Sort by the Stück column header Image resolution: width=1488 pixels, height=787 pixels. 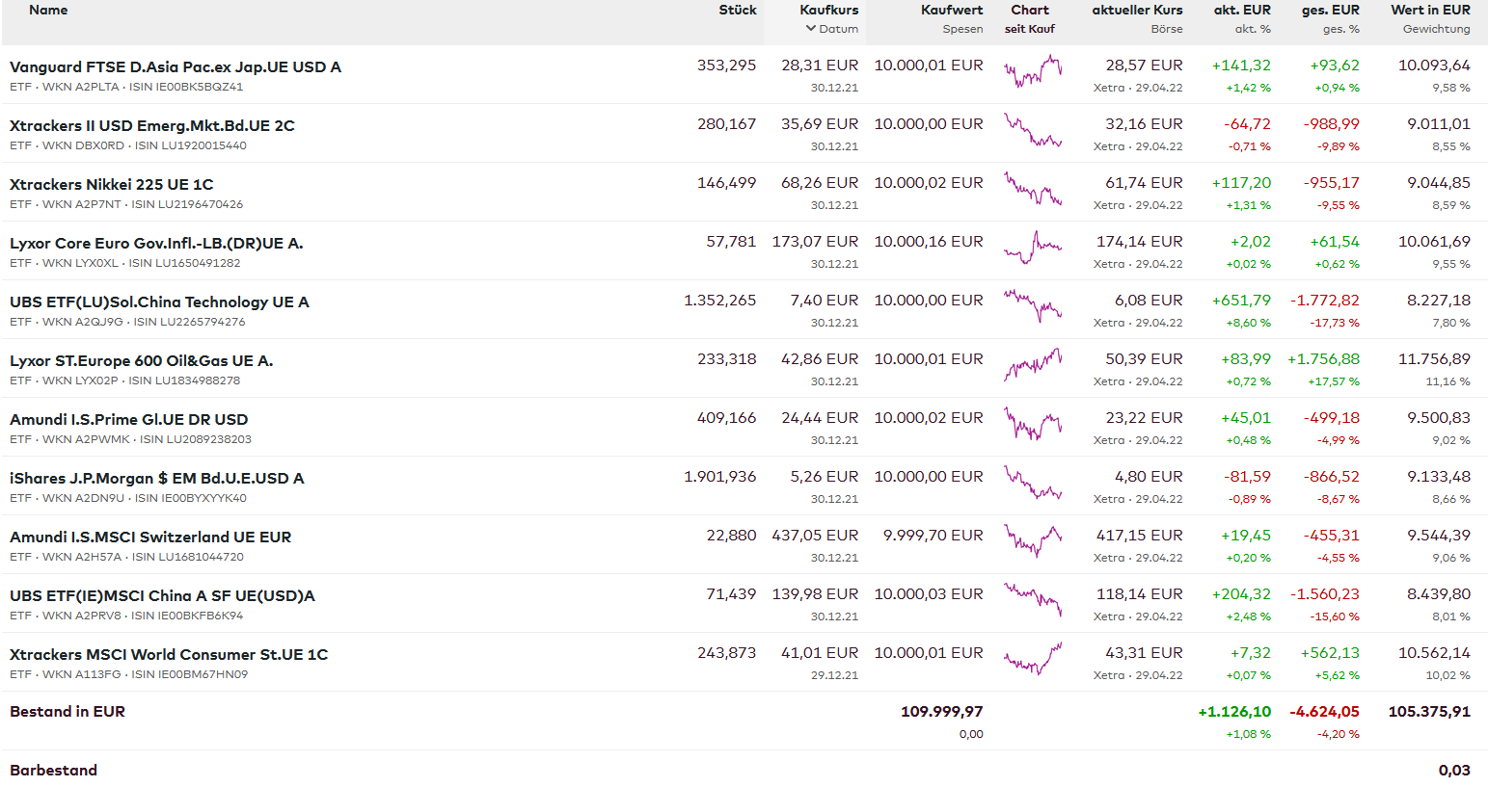pyautogui.click(x=737, y=10)
